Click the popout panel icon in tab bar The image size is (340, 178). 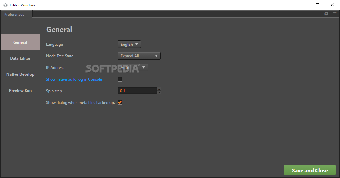coord(326,14)
